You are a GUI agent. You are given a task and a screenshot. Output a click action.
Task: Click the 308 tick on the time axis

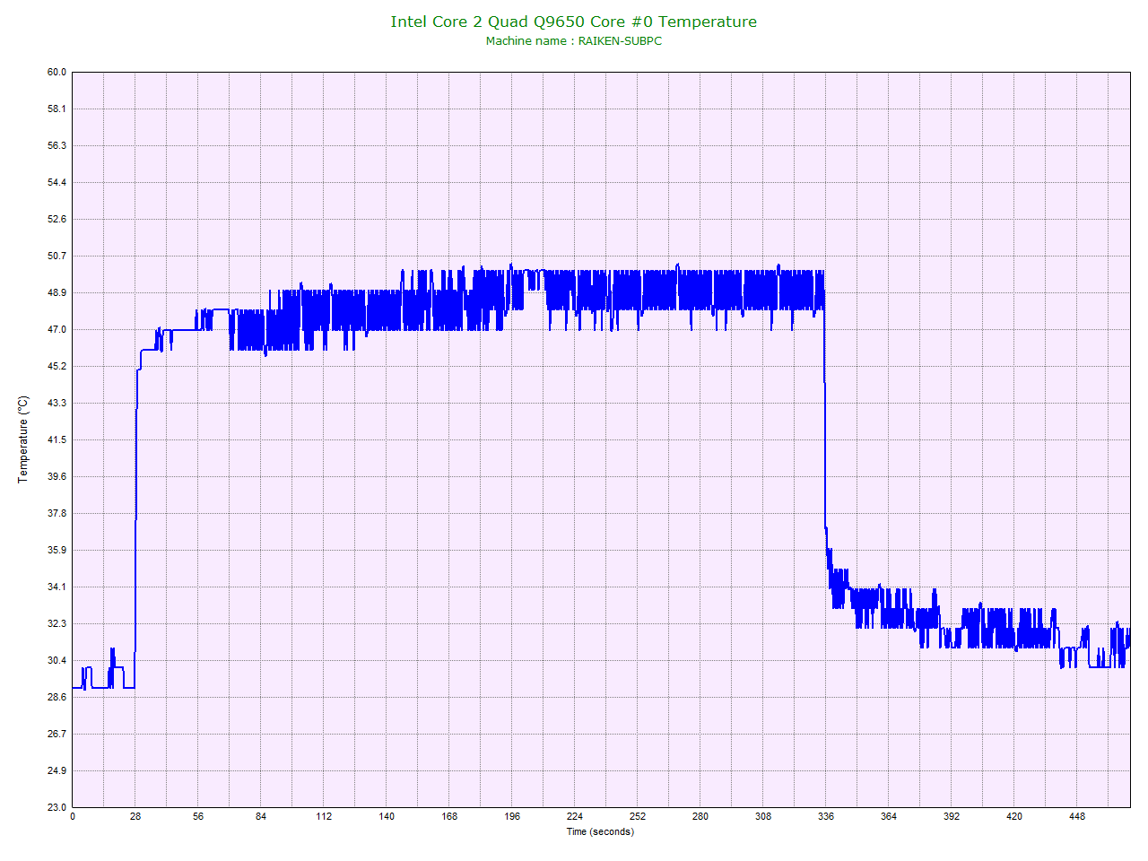(763, 816)
